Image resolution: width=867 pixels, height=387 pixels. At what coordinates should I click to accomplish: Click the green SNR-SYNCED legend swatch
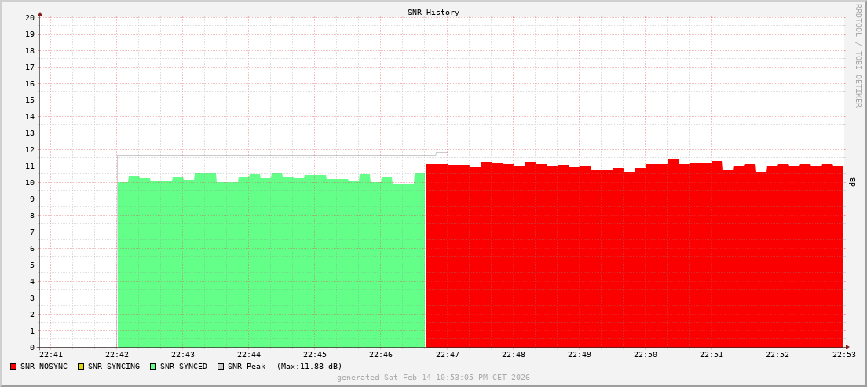click(153, 367)
